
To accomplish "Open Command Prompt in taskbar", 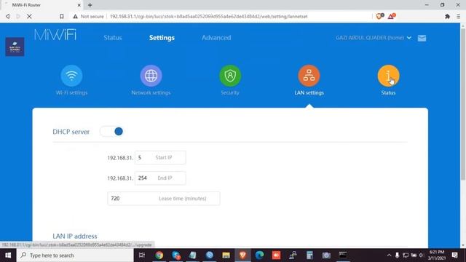I will point(343,255).
